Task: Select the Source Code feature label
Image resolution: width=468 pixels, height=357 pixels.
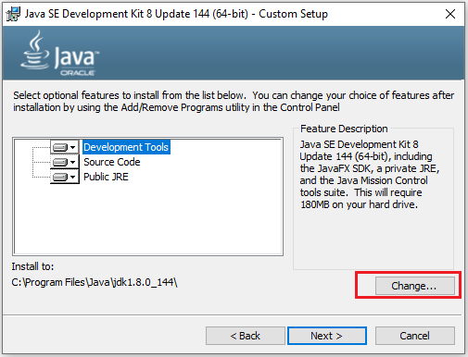Action: (112, 162)
